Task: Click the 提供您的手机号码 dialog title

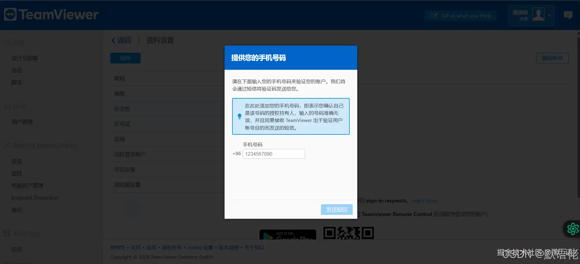Action: click(x=258, y=58)
